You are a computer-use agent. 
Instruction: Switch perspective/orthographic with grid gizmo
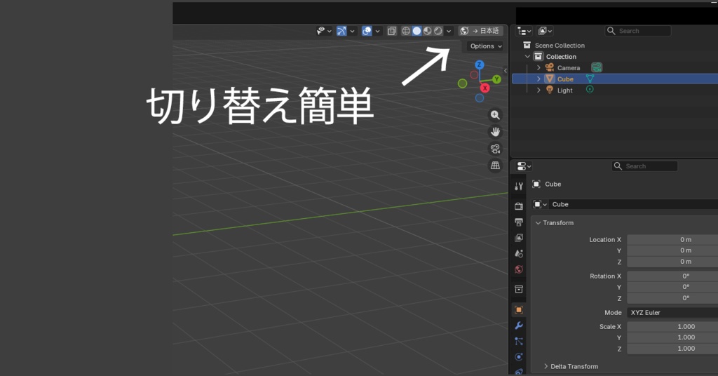(x=495, y=166)
